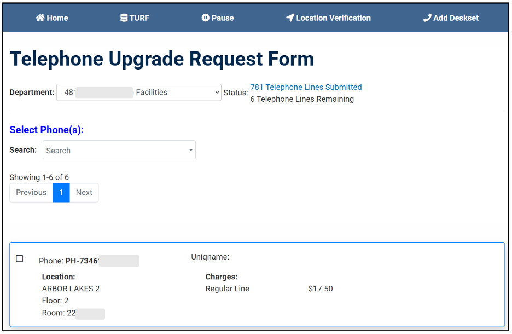Click the Location Verification paper plane icon

coord(290,18)
